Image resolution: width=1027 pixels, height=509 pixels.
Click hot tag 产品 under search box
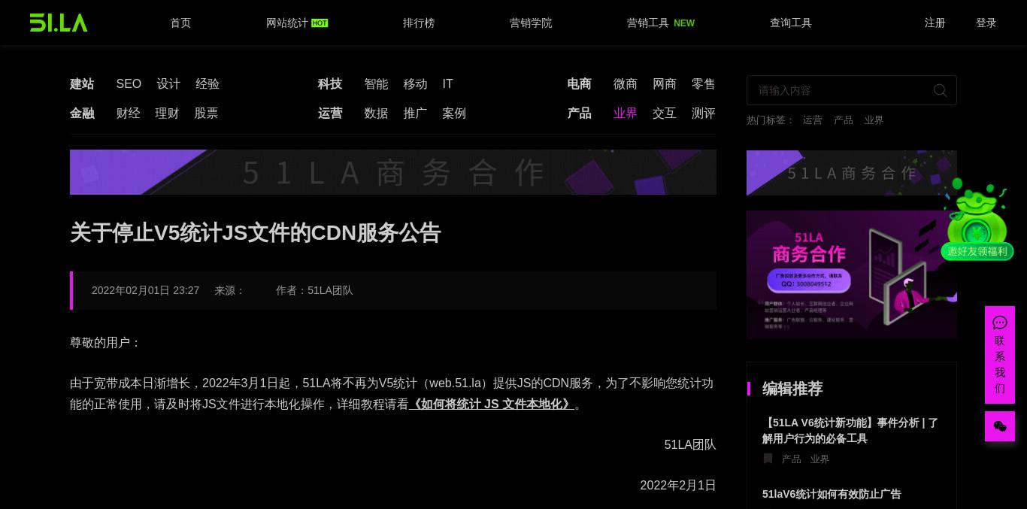pyautogui.click(x=844, y=120)
